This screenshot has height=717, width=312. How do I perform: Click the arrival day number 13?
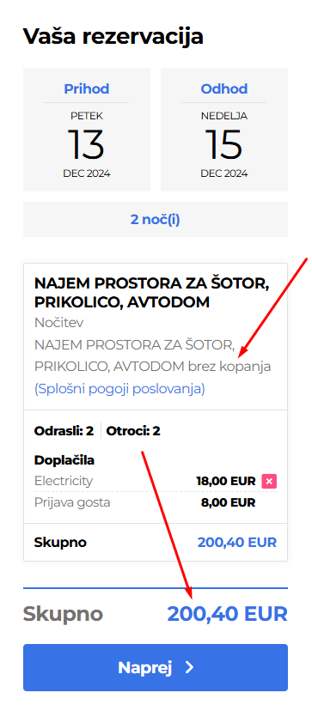click(87, 145)
